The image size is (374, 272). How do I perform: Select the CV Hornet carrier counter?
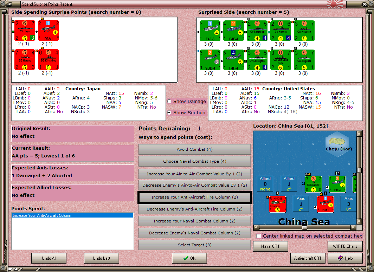pos(281,31)
